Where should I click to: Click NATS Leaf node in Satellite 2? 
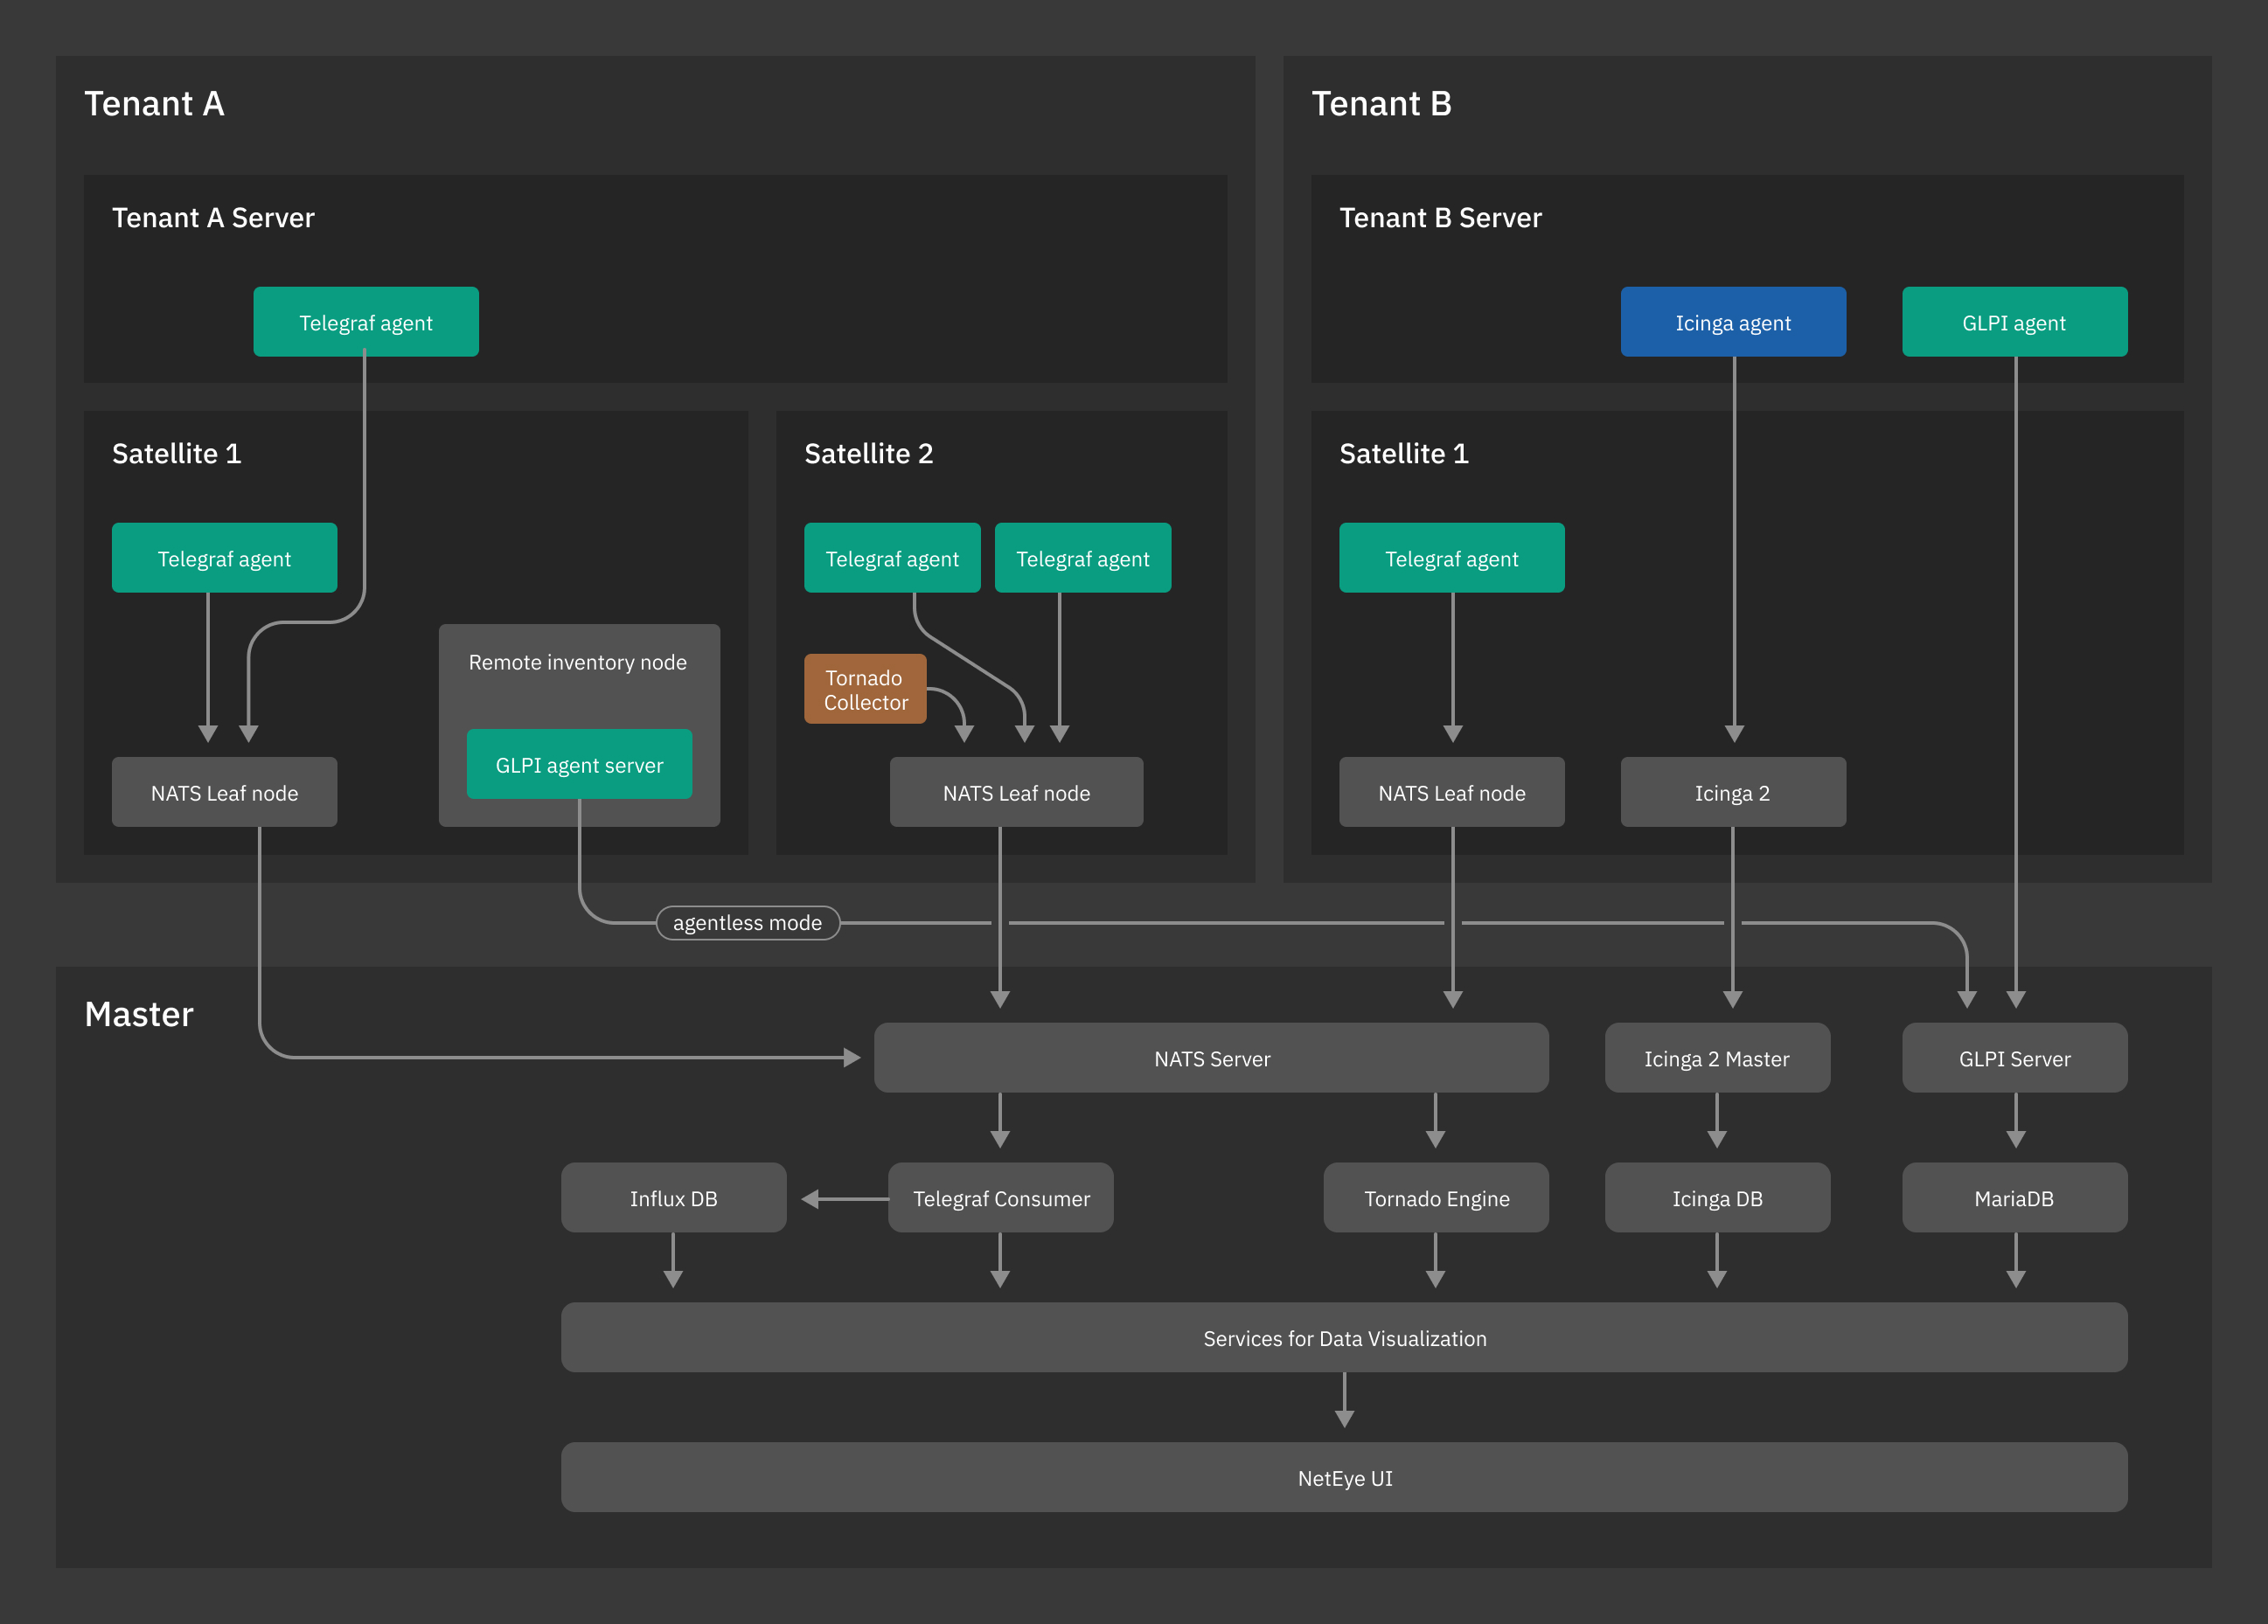(x=1016, y=792)
